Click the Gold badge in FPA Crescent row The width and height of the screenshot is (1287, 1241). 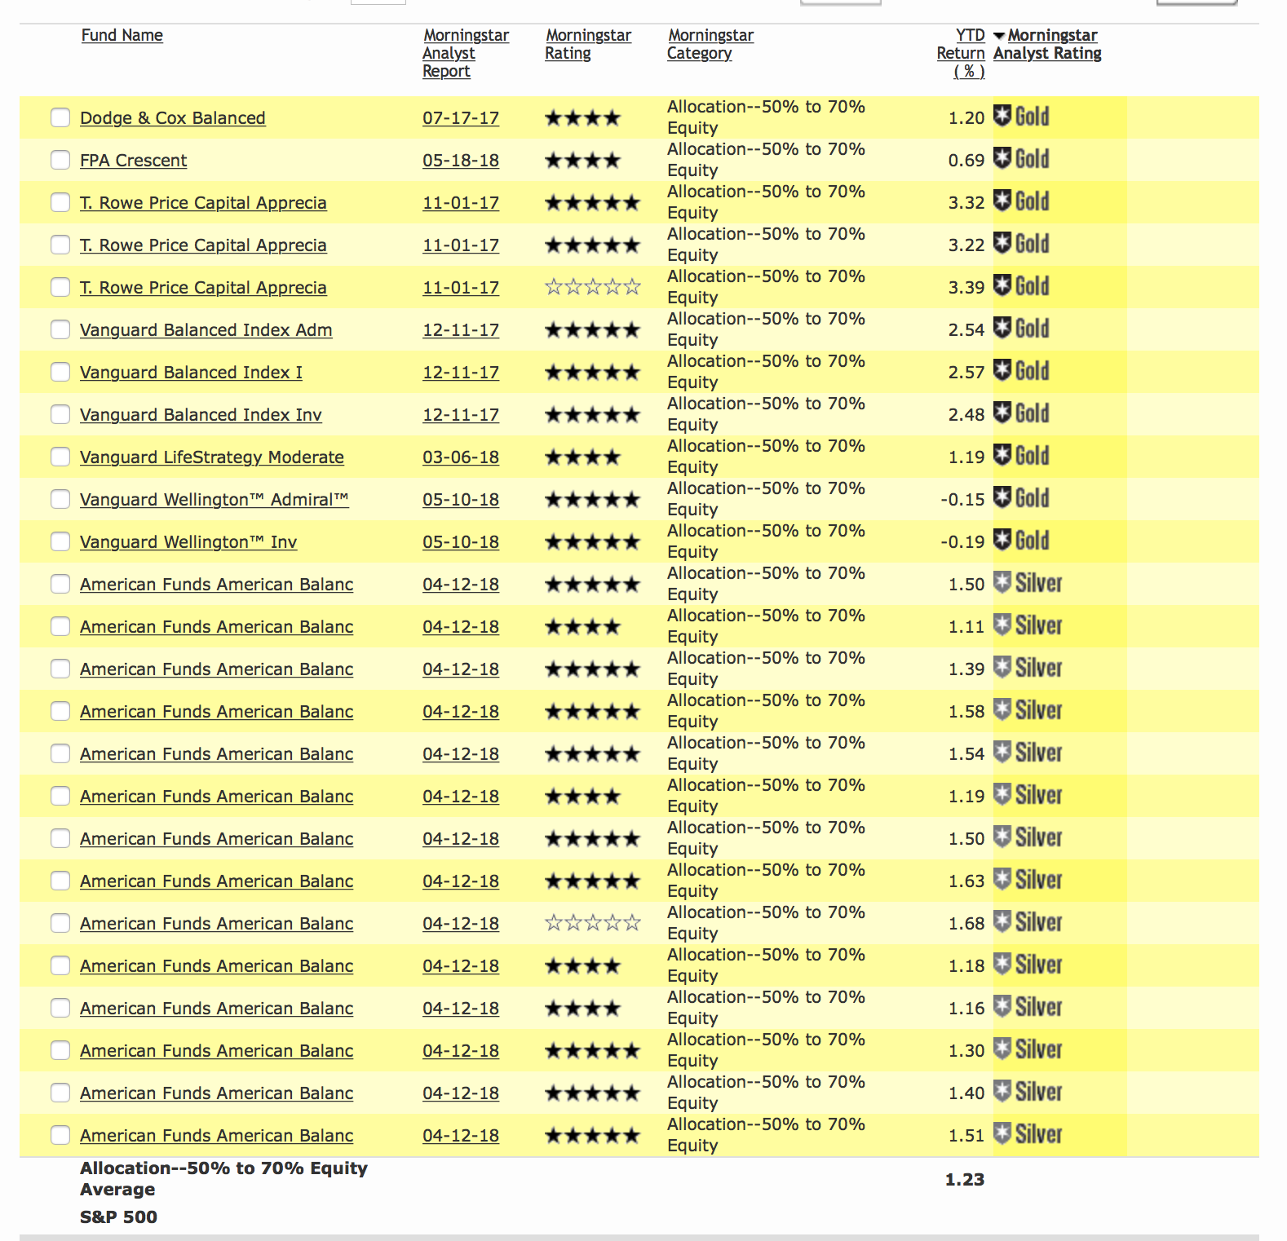(x=1021, y=159)
